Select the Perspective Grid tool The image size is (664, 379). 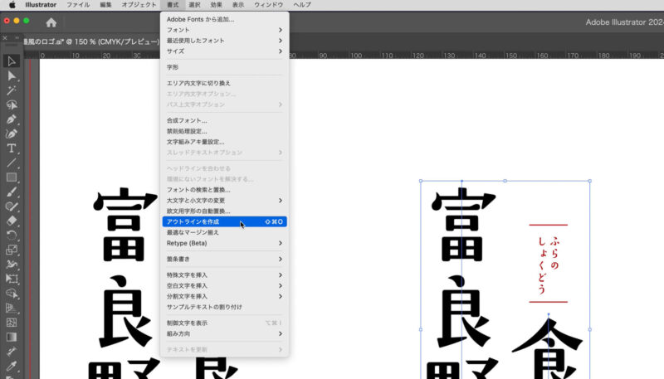(12, 308)
